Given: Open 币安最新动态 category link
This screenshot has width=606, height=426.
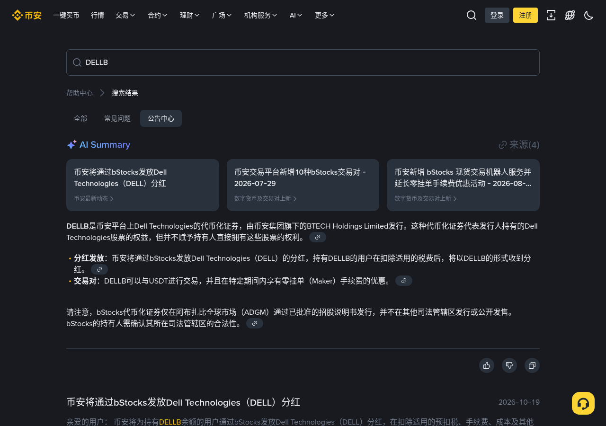Looking at the screenshot, I should click(x=94, y=199).
